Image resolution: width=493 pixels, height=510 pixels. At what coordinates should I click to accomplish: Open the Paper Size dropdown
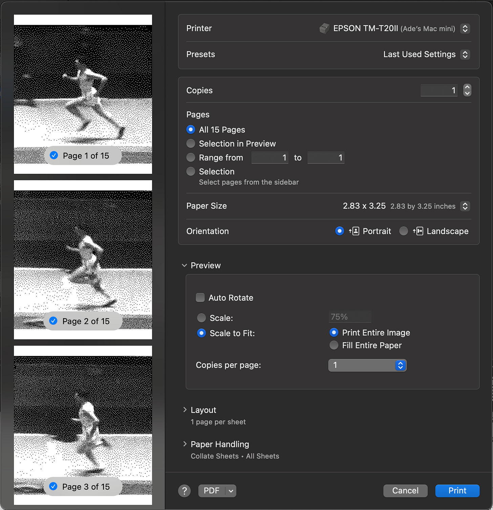465,206
